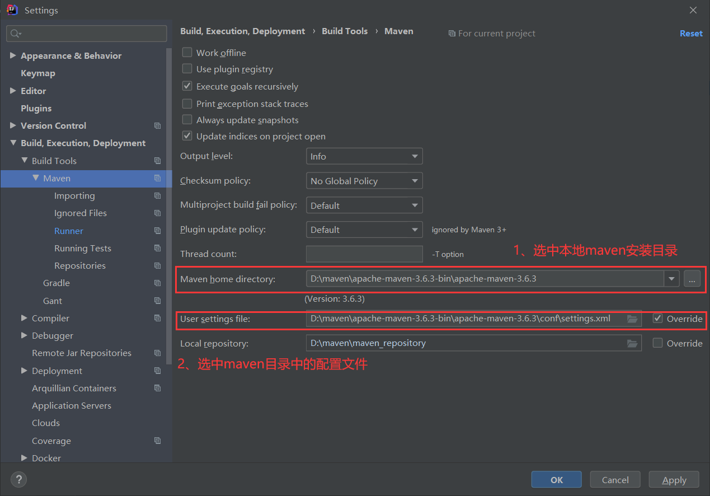
Task: Expand Appearance & Behavior tree node
Action: (13, 55)
